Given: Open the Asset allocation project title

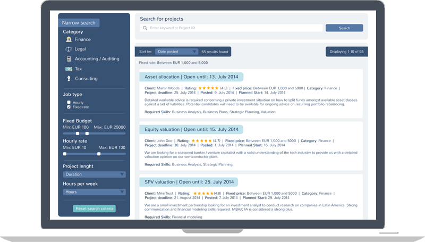Looking at the screenshot, I should 191,77.
